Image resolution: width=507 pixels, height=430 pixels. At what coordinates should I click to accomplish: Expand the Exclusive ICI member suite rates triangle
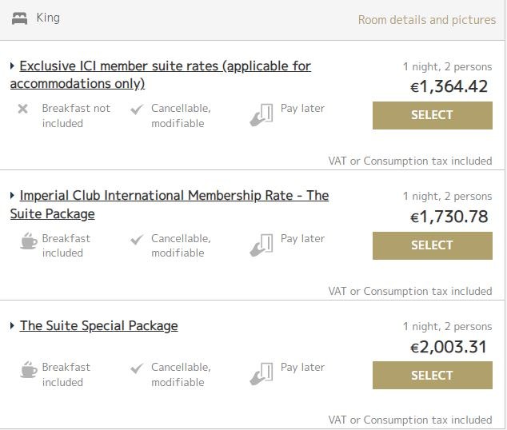12,66
